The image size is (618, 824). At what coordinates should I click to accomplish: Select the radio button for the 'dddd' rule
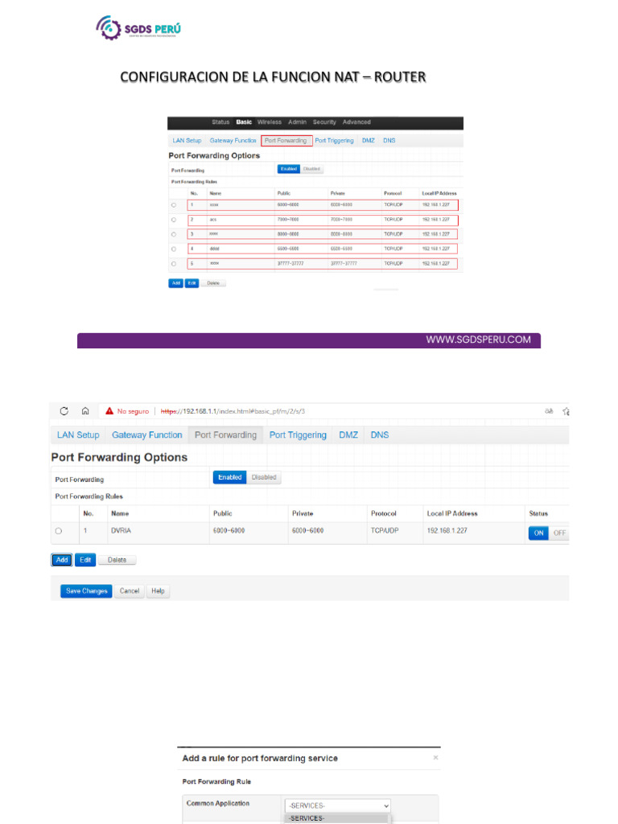tap(174, 249)
